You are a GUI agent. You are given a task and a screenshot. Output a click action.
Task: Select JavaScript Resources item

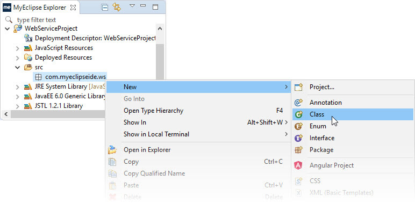click(64, 48)
